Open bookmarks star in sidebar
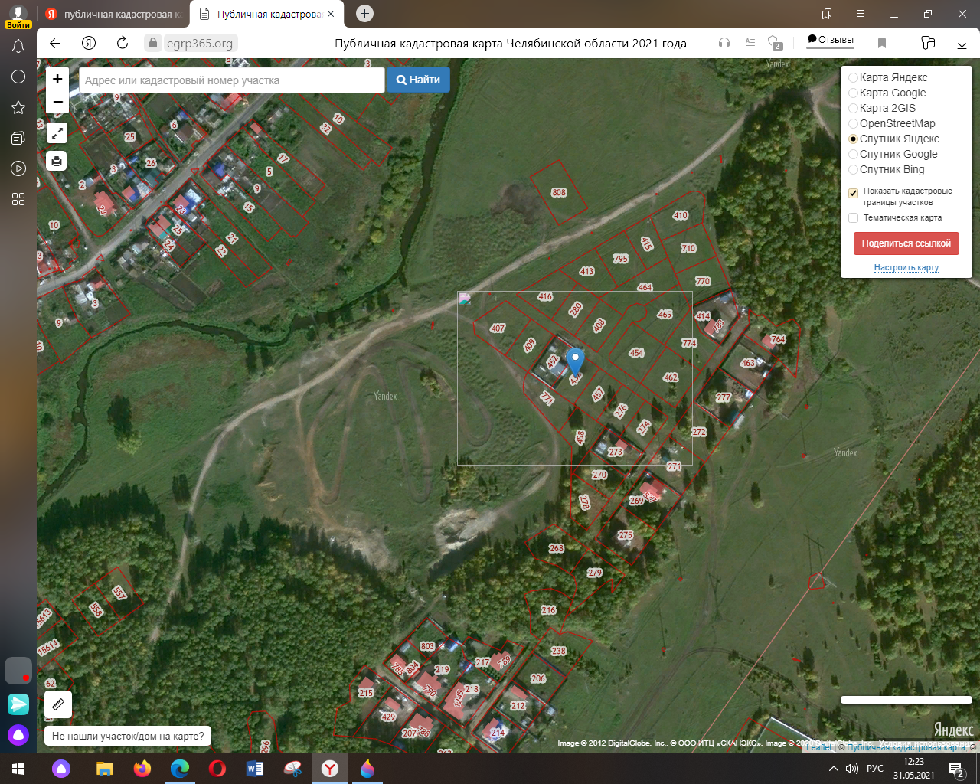This screenshot has width=980, height=784. [x=18, y=107]
